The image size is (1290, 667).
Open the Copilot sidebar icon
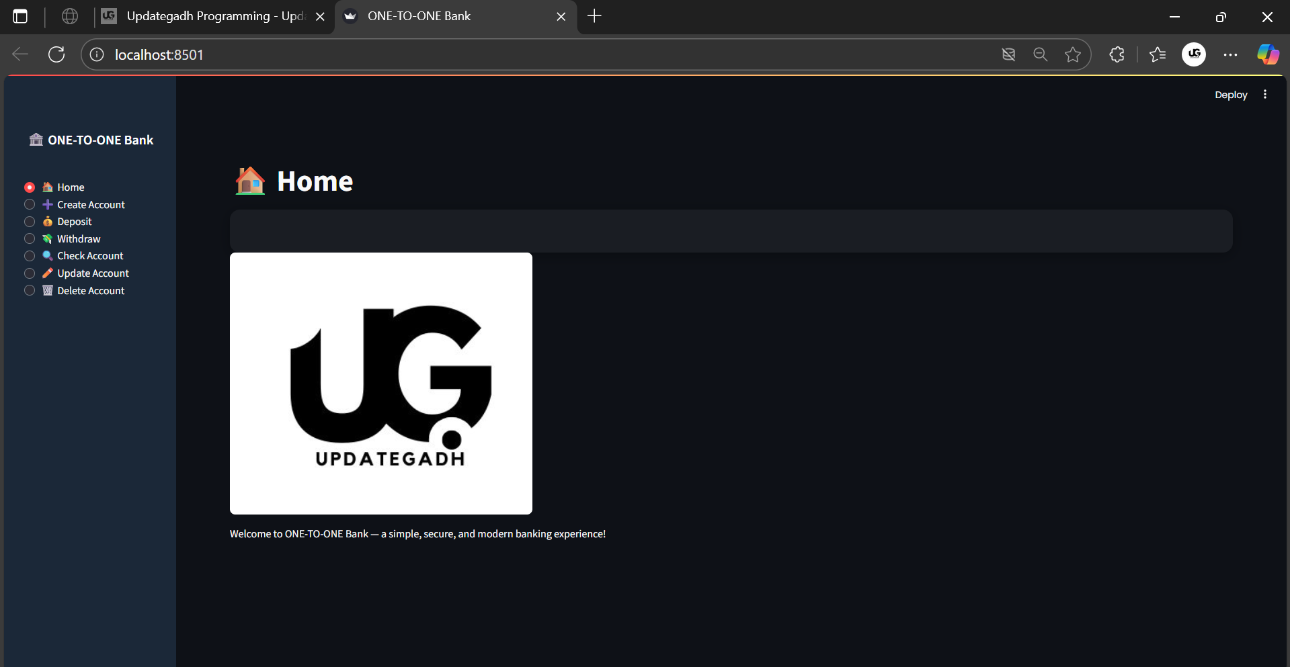1268,54
